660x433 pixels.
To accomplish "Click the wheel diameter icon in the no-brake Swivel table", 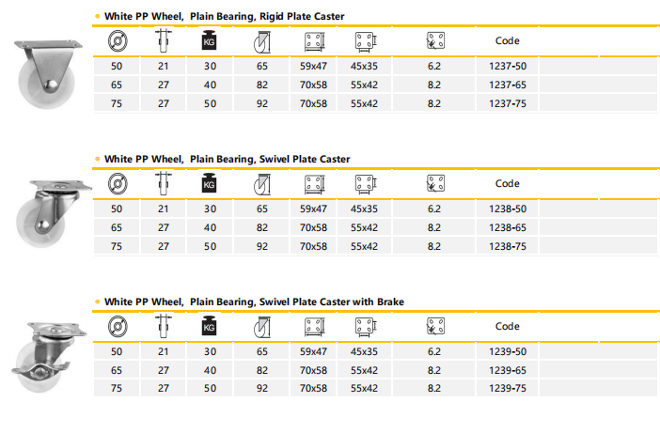I will [118, 184].
